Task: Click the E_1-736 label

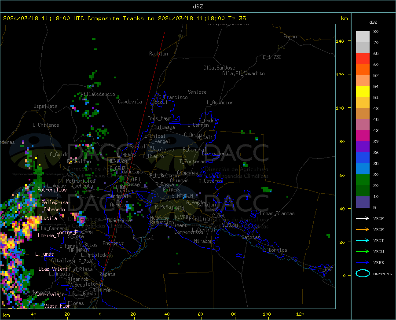Action: (x=272, y=57)
